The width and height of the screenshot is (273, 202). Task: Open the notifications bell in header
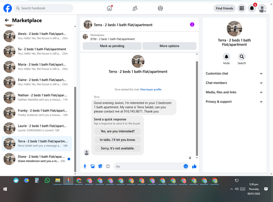(x=252, y=8)
